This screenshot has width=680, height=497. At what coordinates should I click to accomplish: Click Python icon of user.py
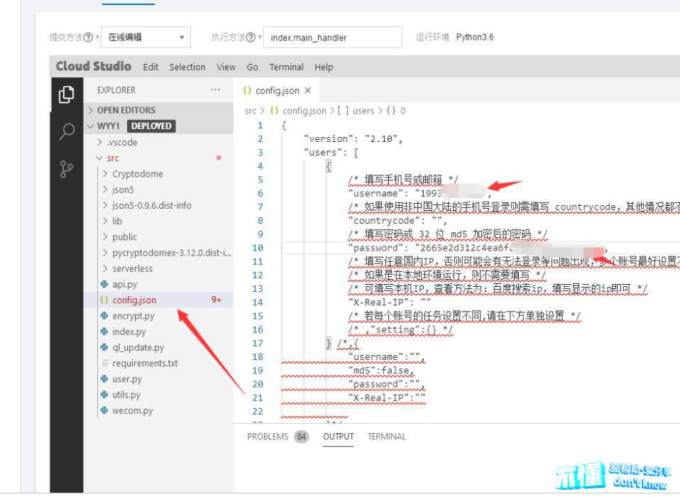pyautogui.click(x=104, y=378)
